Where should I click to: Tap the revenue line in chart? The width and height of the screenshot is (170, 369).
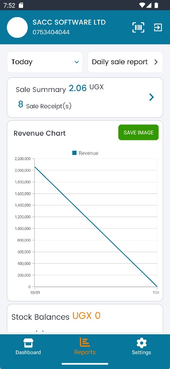96,227
